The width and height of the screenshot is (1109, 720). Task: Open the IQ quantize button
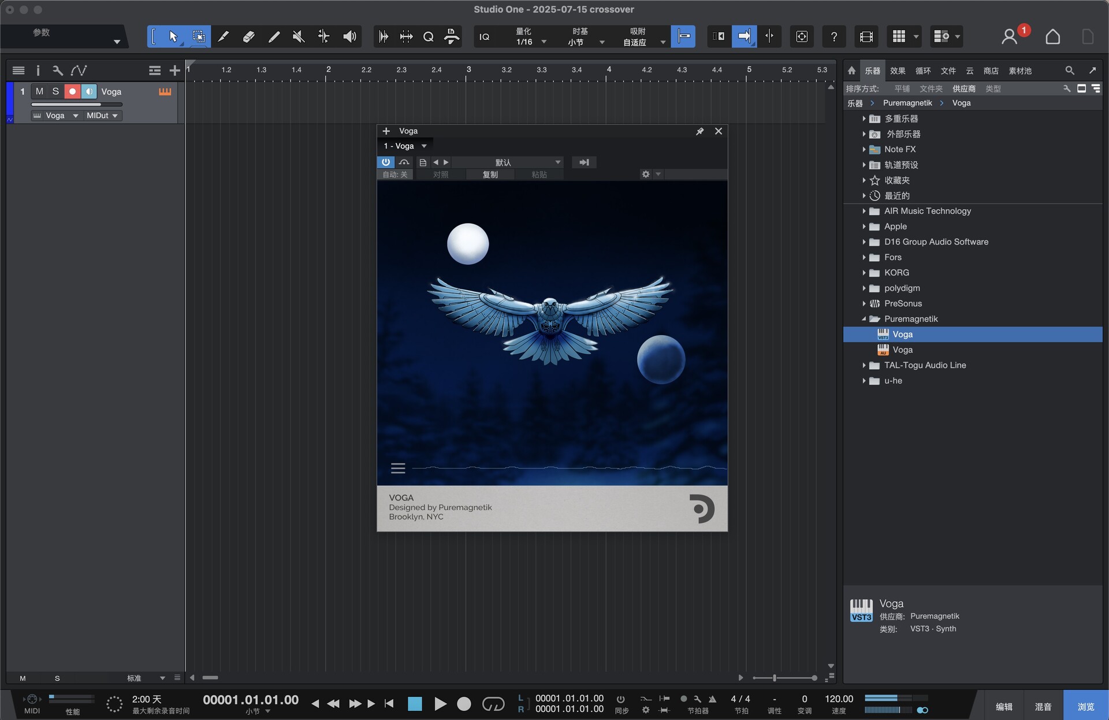pyautogui.click(x=485, y=37)
